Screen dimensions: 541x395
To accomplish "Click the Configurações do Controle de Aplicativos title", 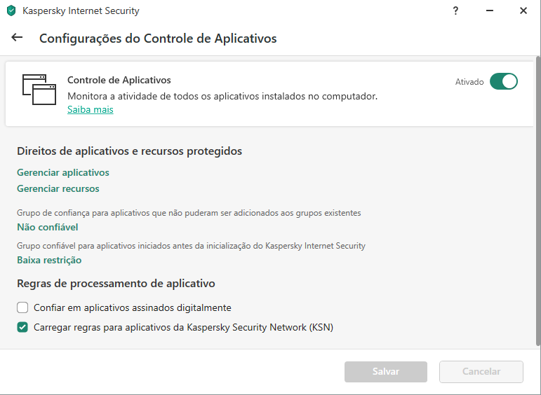I will tap(158, 39).
